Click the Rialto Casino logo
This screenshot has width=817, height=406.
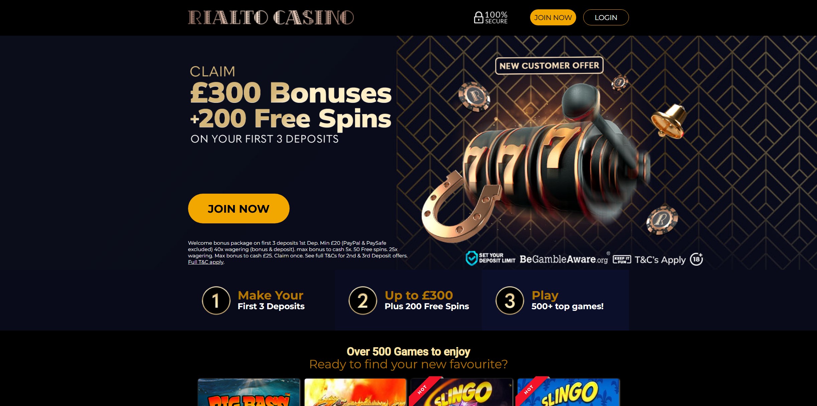(271, 17)
